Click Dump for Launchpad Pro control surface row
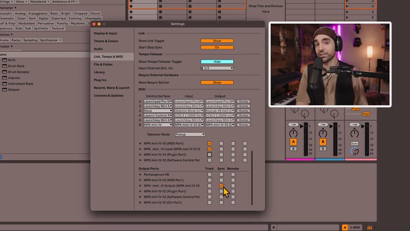The height and width of the screenshot is (231, 410). pyautogui.click(x=243, y=101)
